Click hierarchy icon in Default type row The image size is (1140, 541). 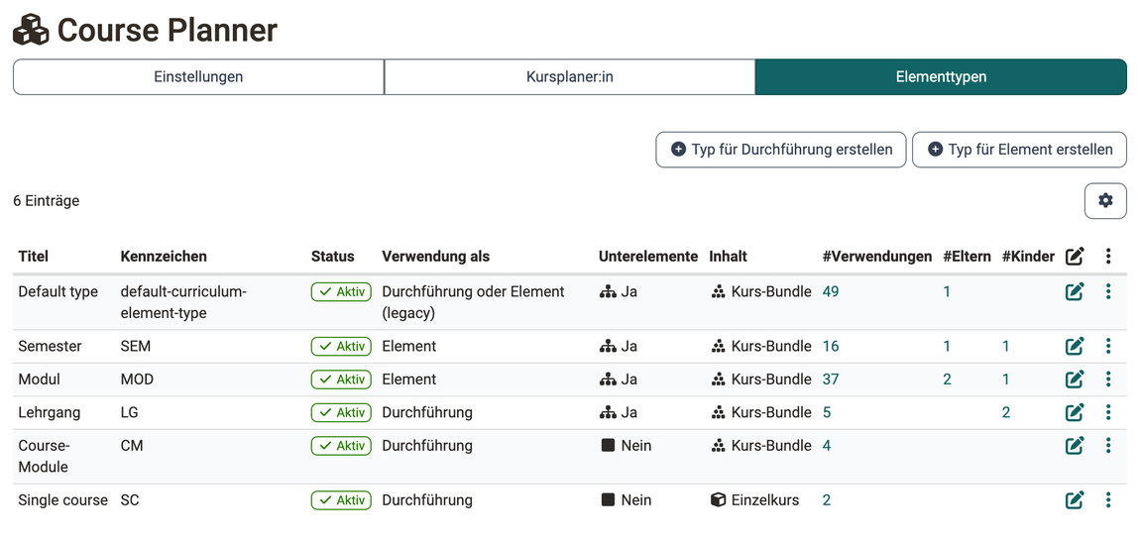coord(607,291)
